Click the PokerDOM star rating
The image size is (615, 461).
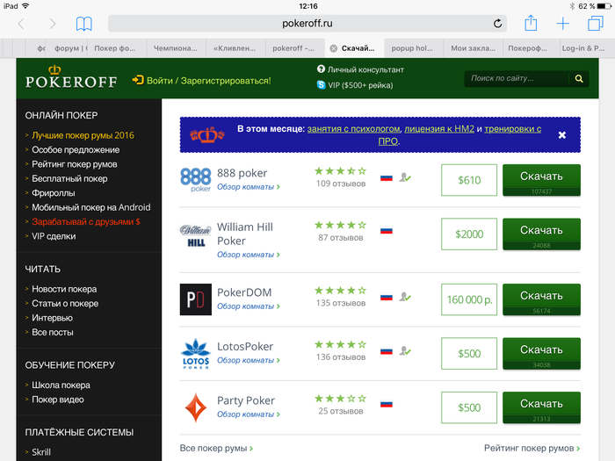341,291
